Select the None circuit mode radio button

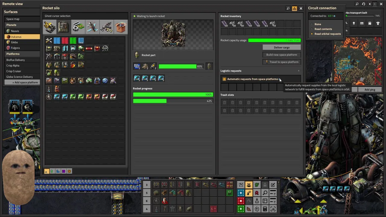pos(312,24)
